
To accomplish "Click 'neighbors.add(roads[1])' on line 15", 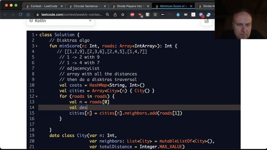I will [153, 113].
